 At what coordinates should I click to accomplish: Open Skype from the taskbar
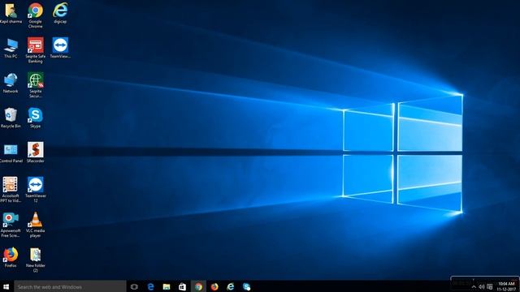click(246, 286)
